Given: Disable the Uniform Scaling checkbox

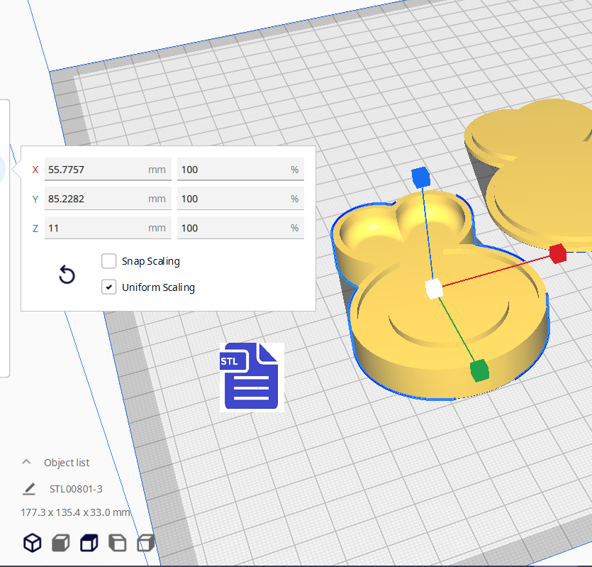Looking at the screenshot, I should 109,287.
